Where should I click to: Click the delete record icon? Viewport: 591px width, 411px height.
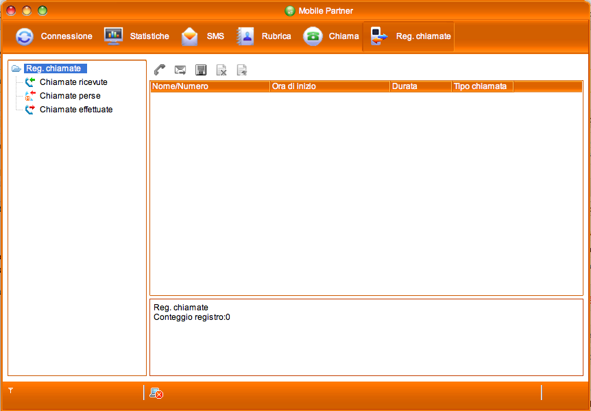[221, 70]
